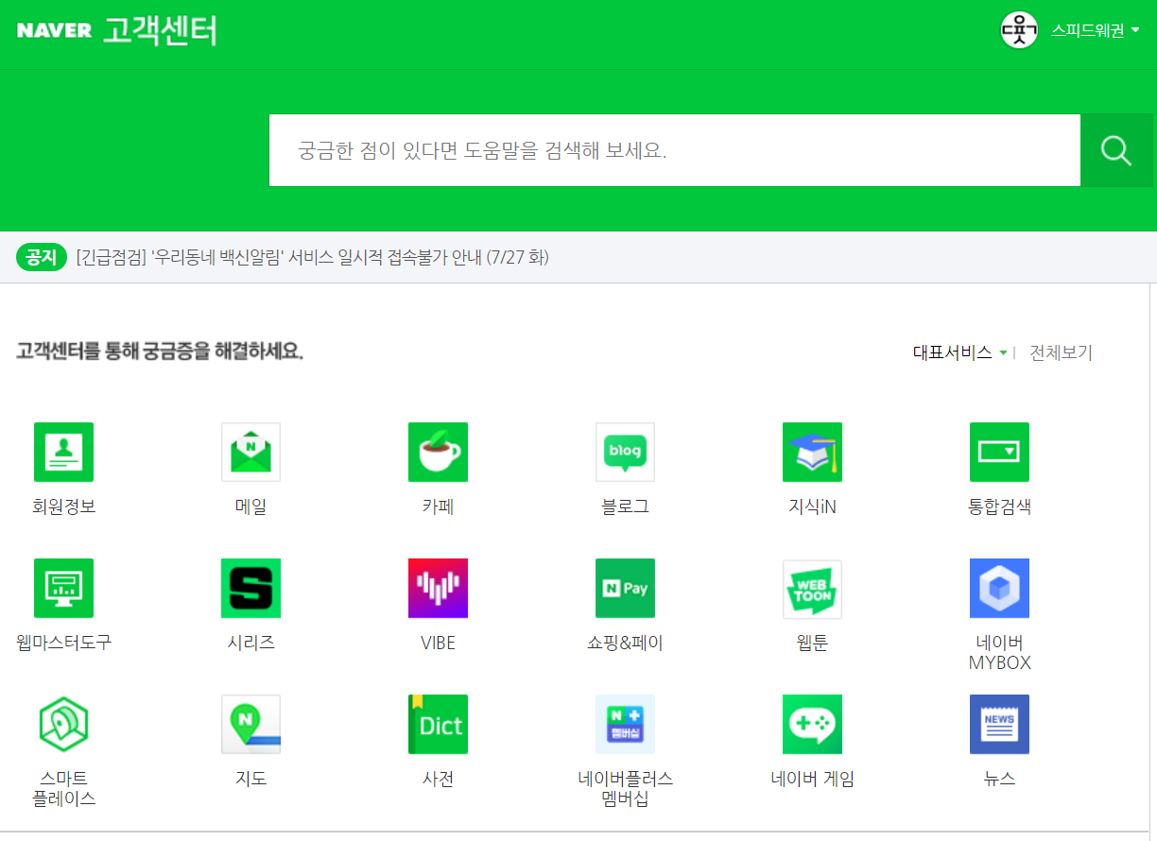Click the 고객센터 header title
This screenshot has width=1157, height=841.
tap(160, 30)
